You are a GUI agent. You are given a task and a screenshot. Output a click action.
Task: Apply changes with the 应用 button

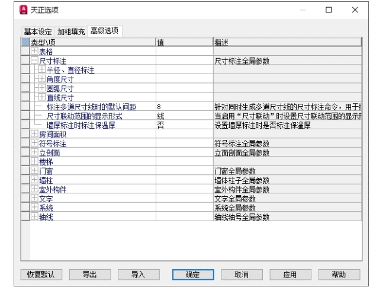290,275
